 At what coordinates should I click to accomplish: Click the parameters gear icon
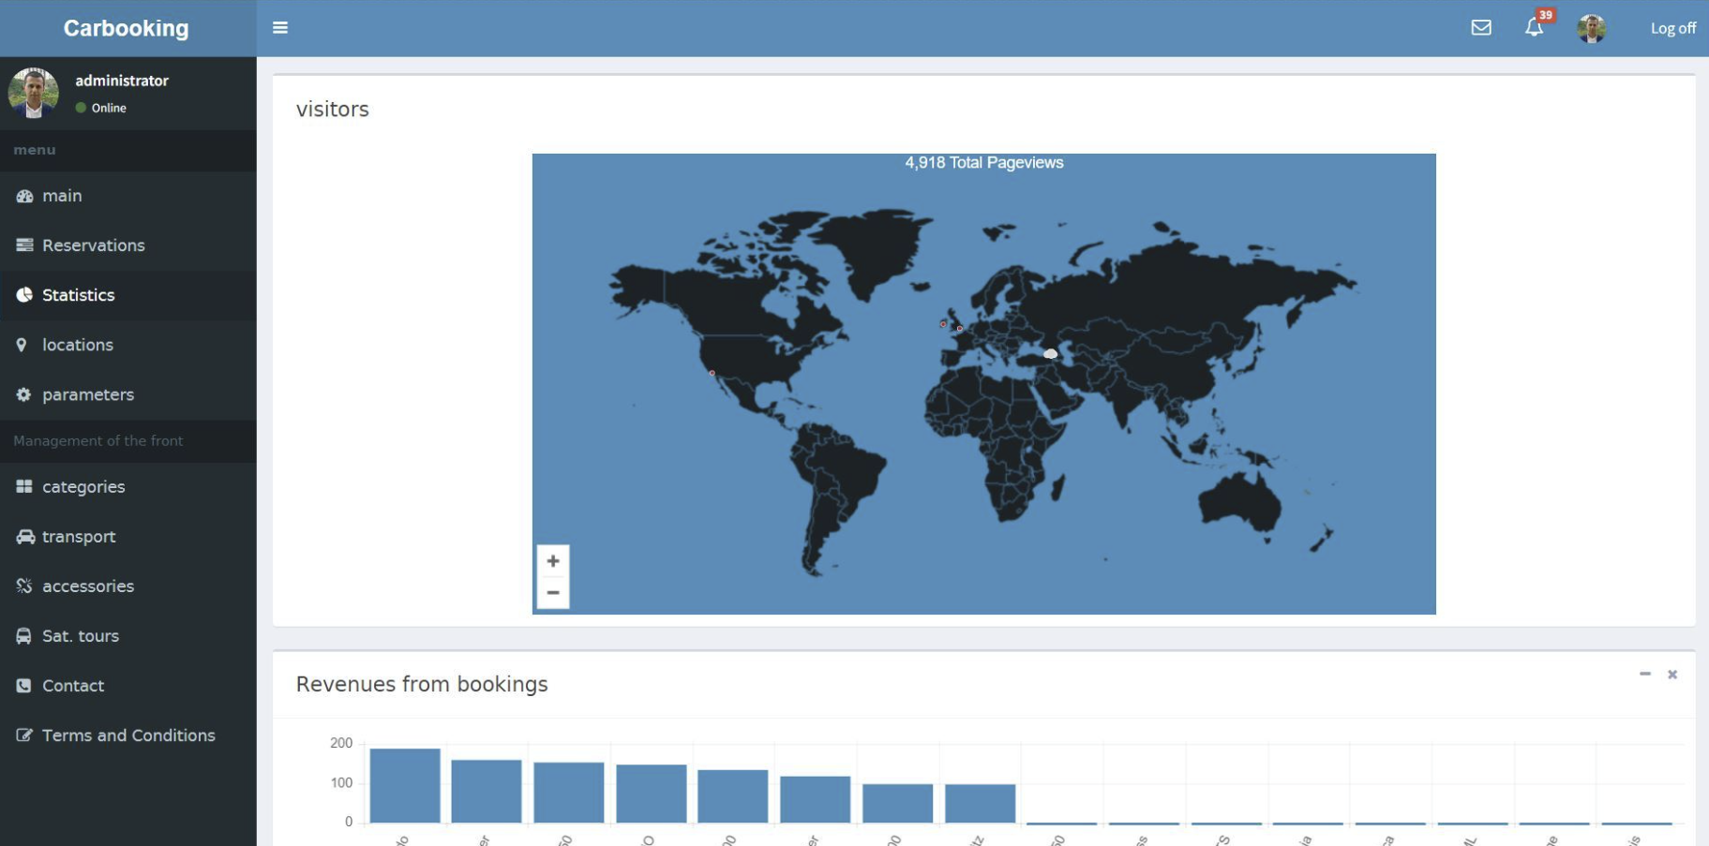pyautogui.click(x=24, y=394)
